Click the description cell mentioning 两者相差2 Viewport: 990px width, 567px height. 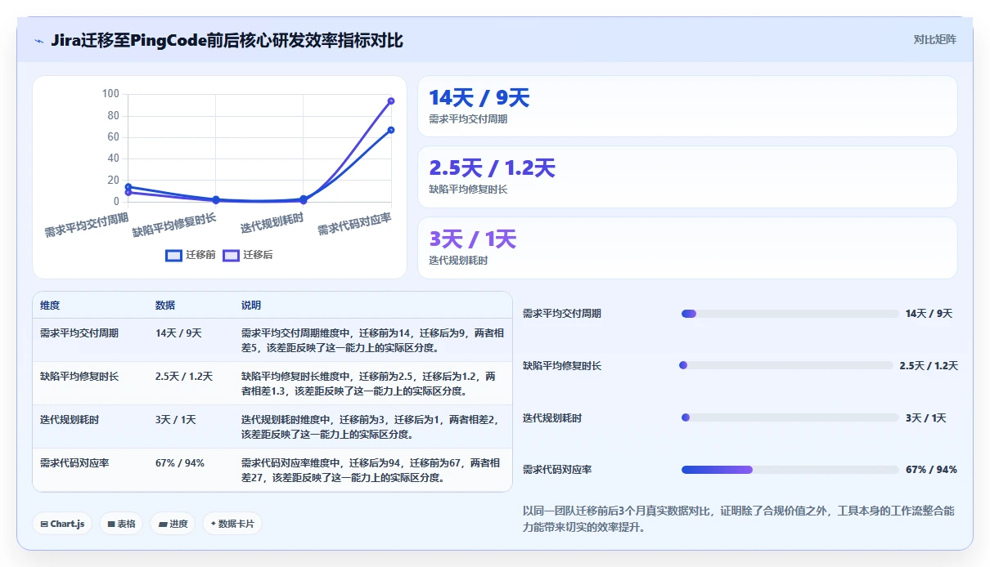coord(372,427)
